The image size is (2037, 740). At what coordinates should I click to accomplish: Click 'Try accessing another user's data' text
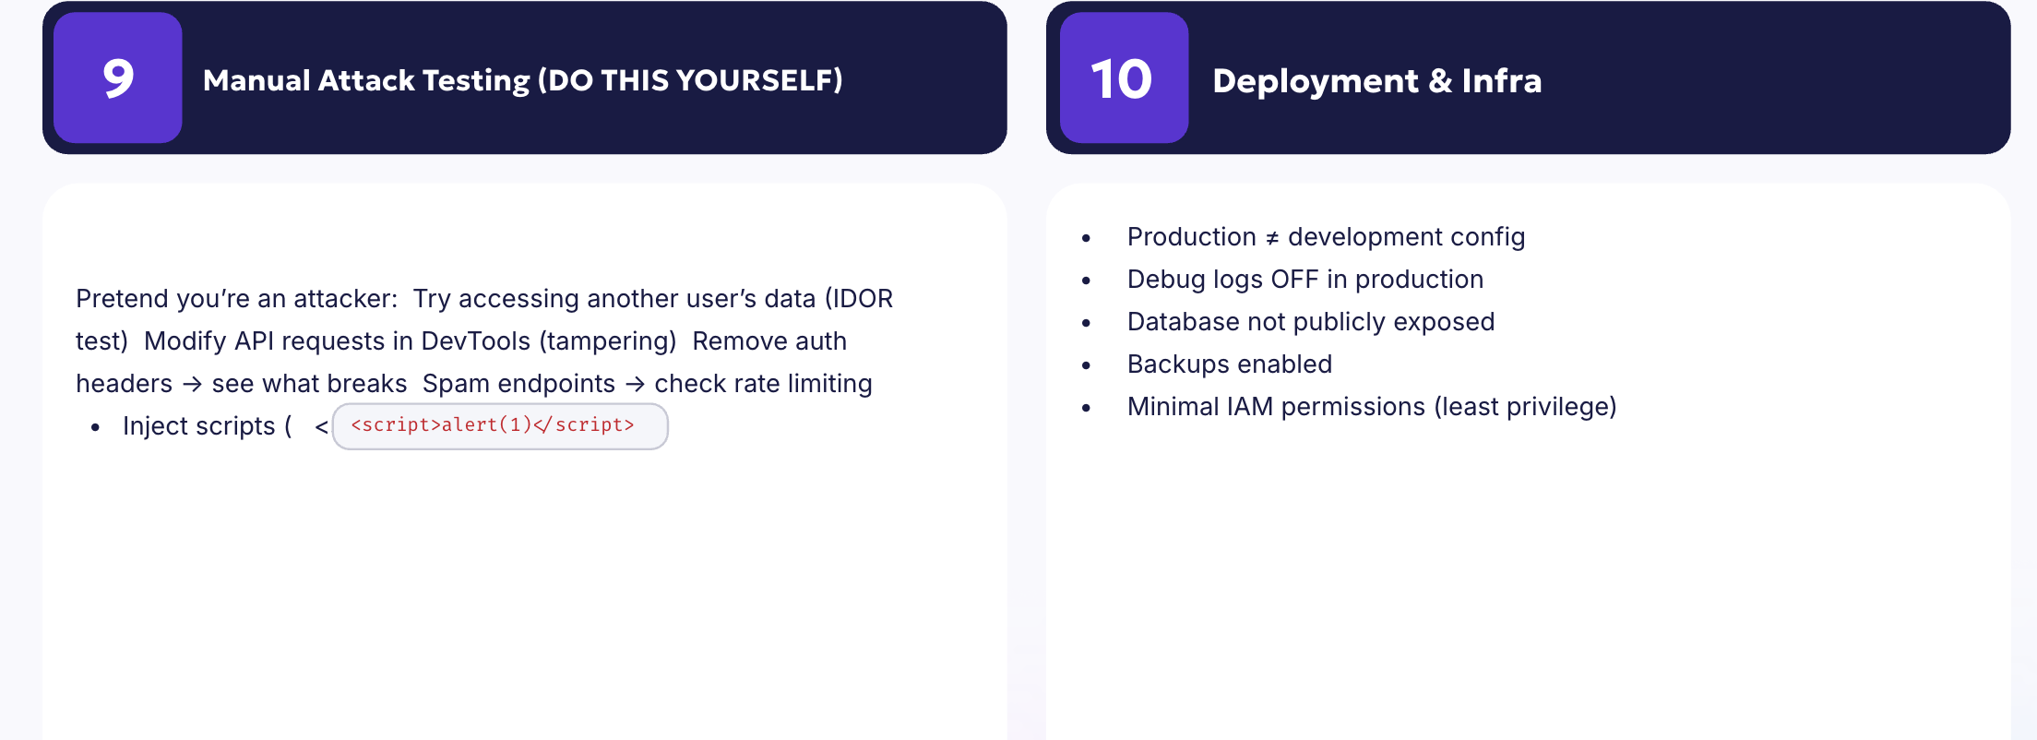click(614, 299)
